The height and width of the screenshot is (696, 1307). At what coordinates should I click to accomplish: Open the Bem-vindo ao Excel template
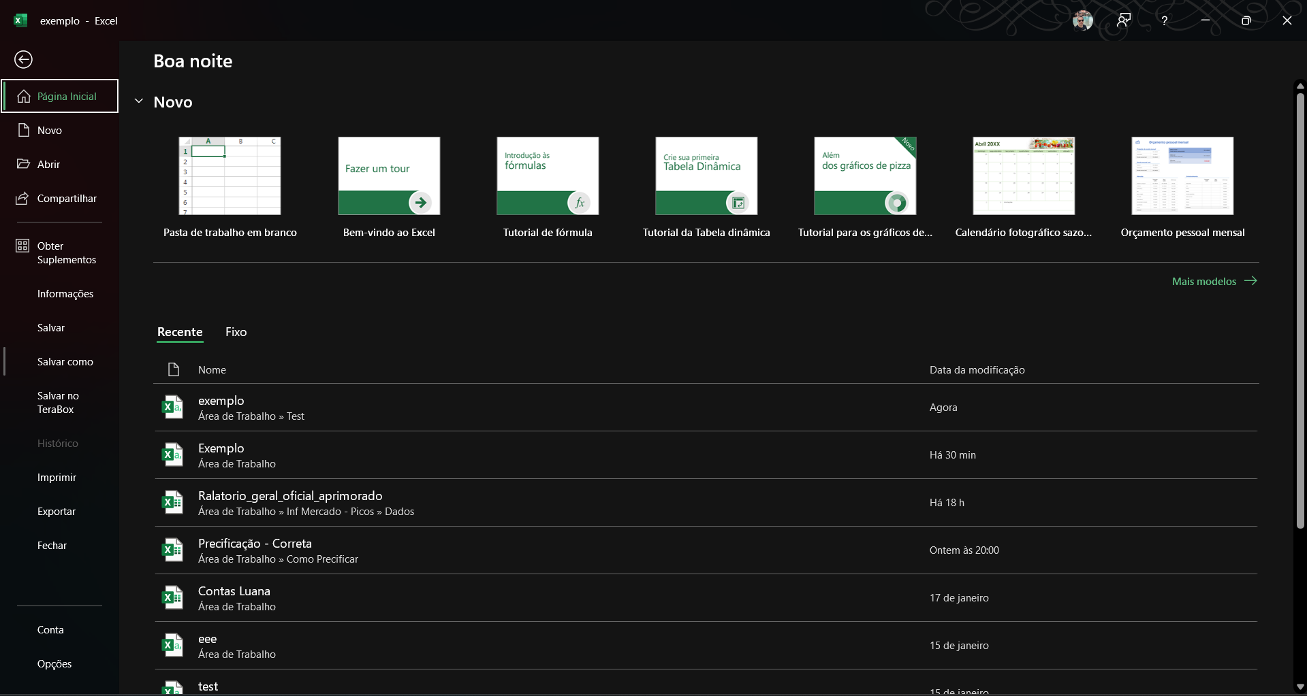click(389, 188)
